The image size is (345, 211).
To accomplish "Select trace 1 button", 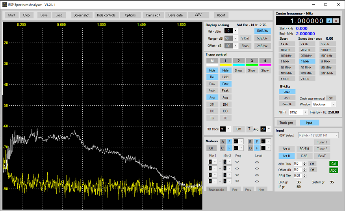I will (225, 61).
